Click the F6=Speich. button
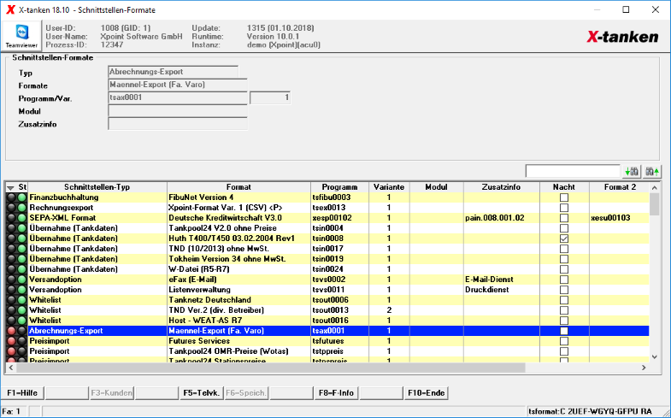 click(246, 392)
